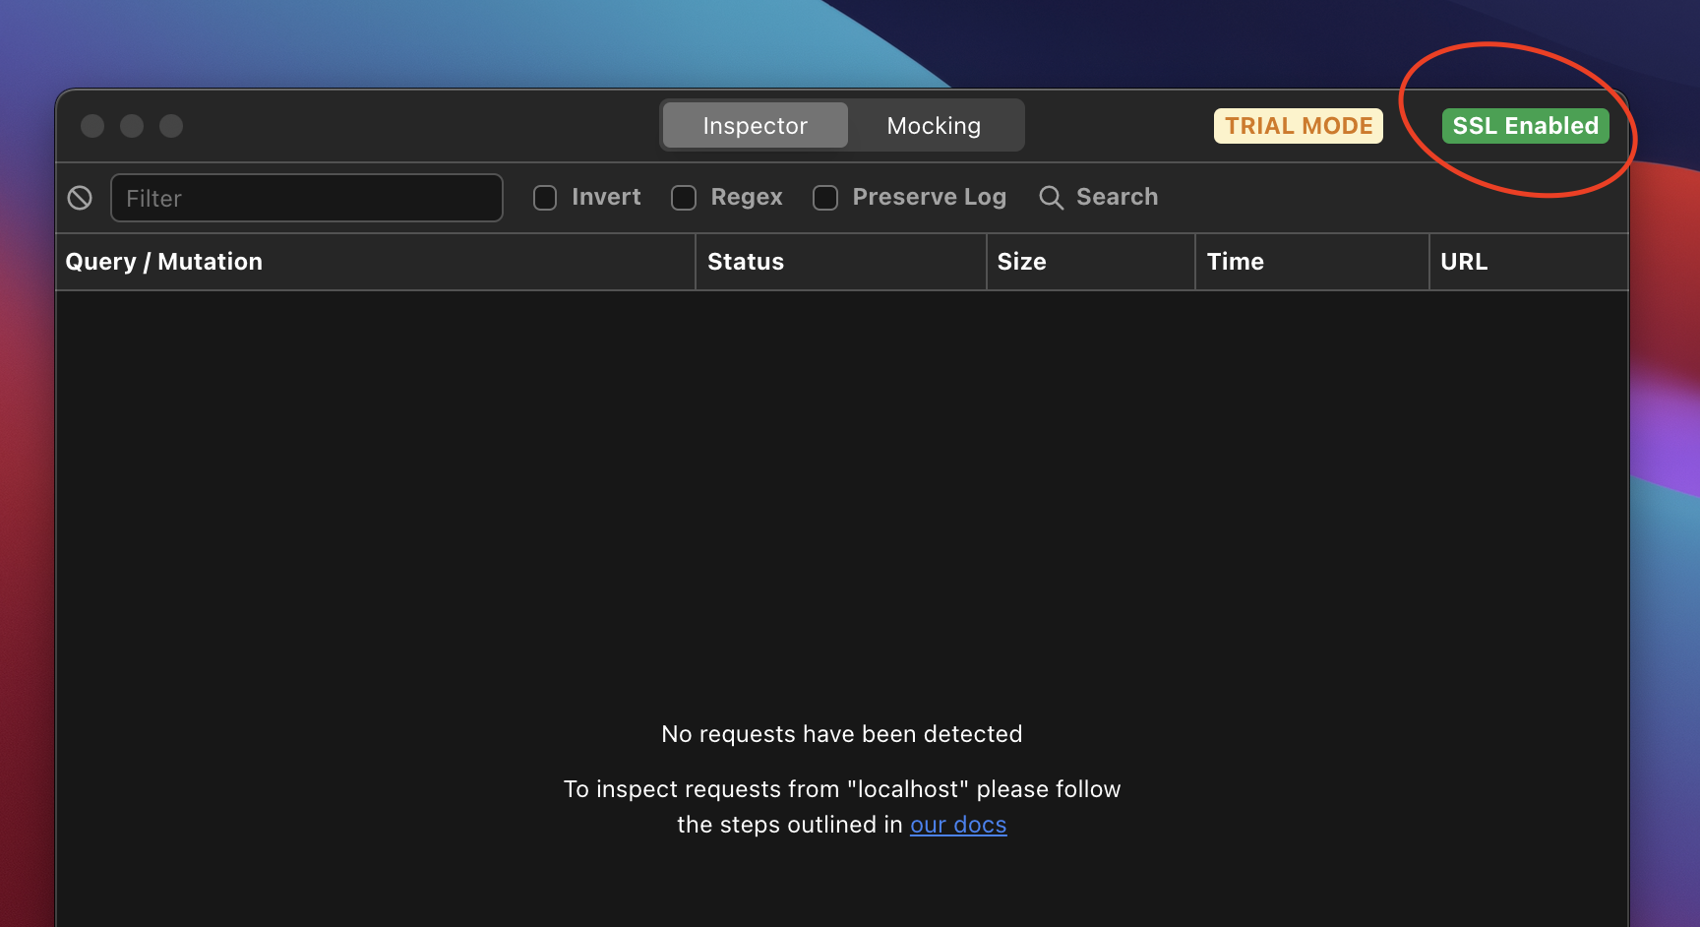Click the SSL Enabled badge
Image resolution: width=1700 pixels, height=927 pixels.
point(1526,126)
